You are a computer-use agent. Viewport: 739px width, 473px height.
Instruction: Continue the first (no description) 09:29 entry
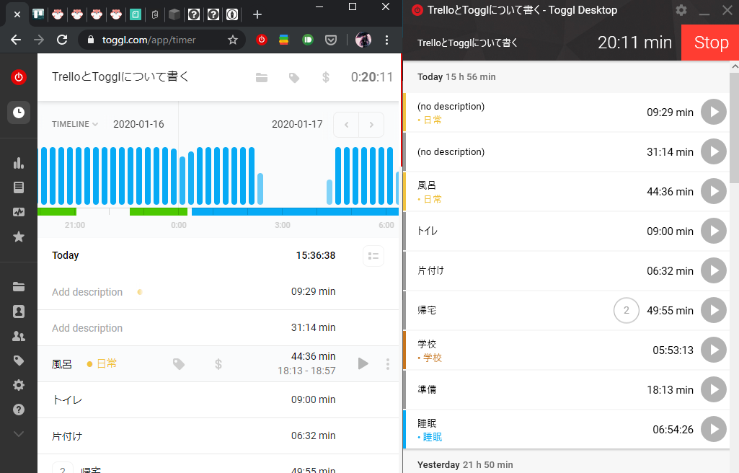click(x=714, y=112)
